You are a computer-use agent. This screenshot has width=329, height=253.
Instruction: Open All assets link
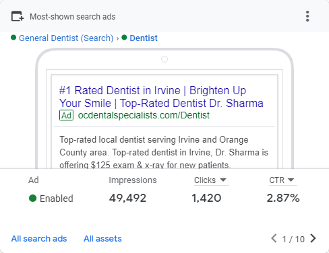[102, 239]
